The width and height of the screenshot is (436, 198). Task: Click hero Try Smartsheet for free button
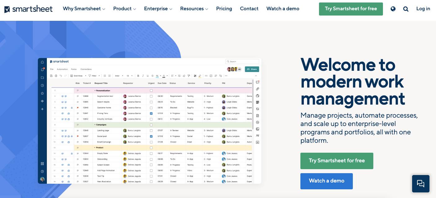[337, 161]
